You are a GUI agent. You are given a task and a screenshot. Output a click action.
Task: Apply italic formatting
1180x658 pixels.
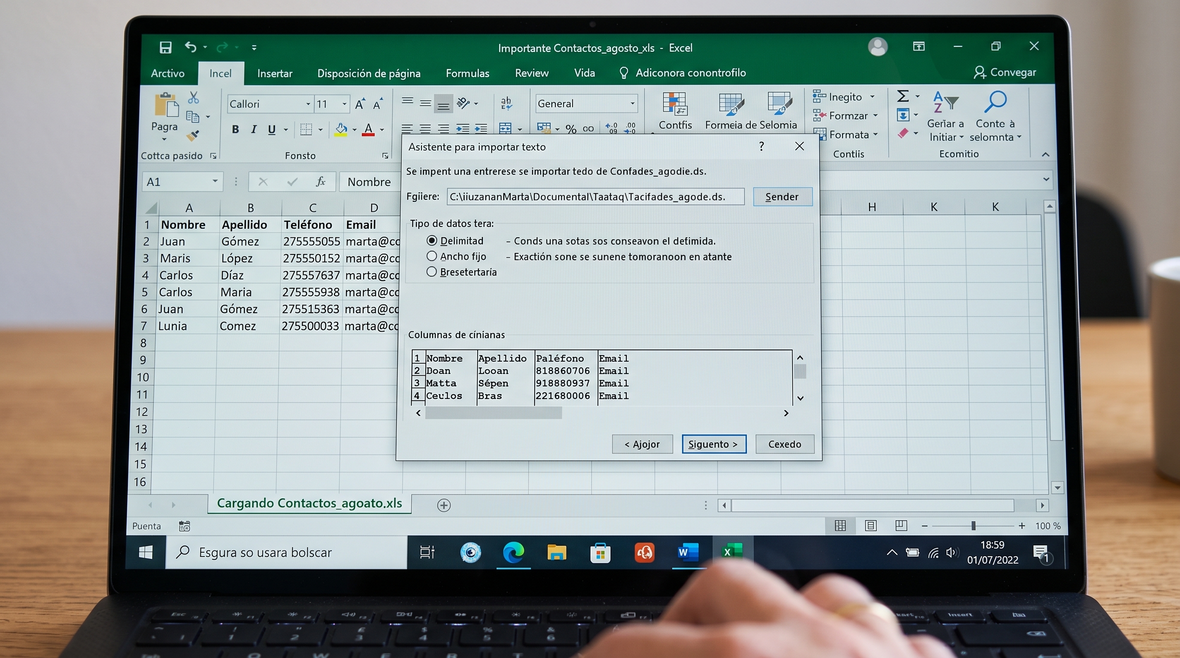[x=254, y=129]
